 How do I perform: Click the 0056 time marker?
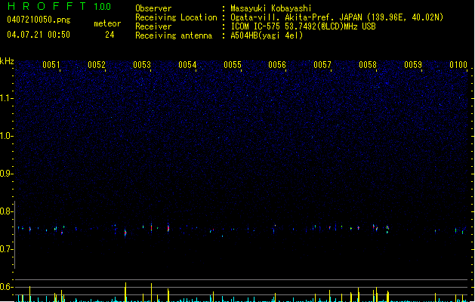277,65
